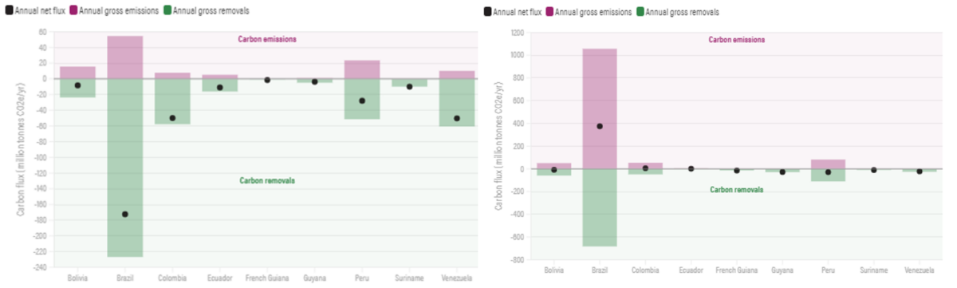Toggle Annual gross removals legend in left chart
The height and width of the screenshot is (288, 957).
click(203, 10)
